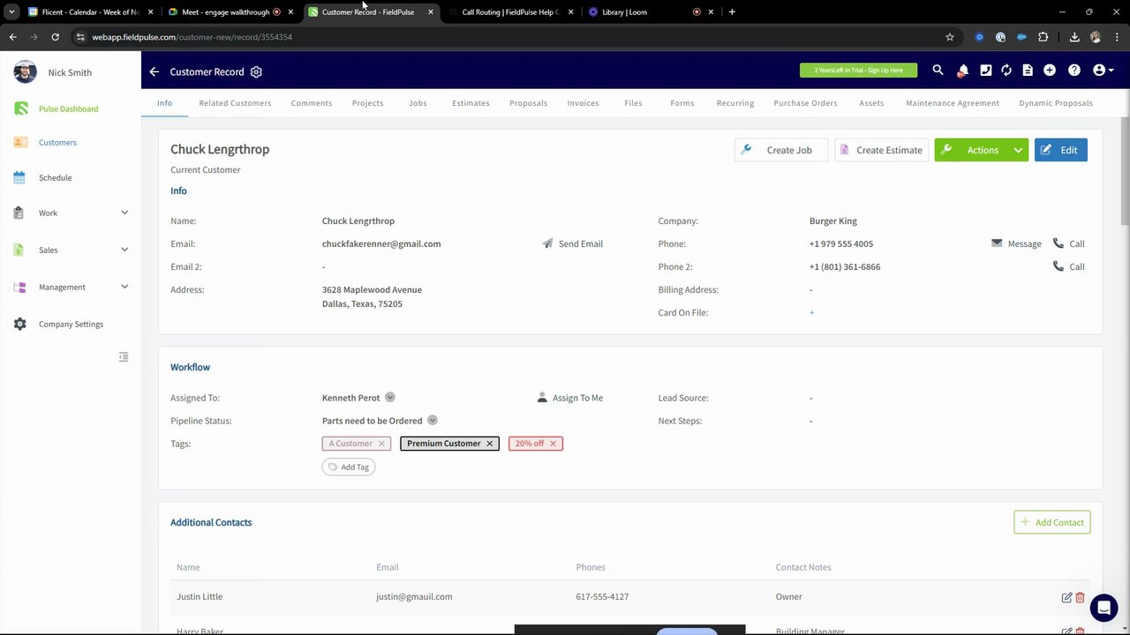Image resolution: width=1130 pixels, height=635 pixels.
Task: Collapse the sidebar menu toggle
Action: click(124, 357)
